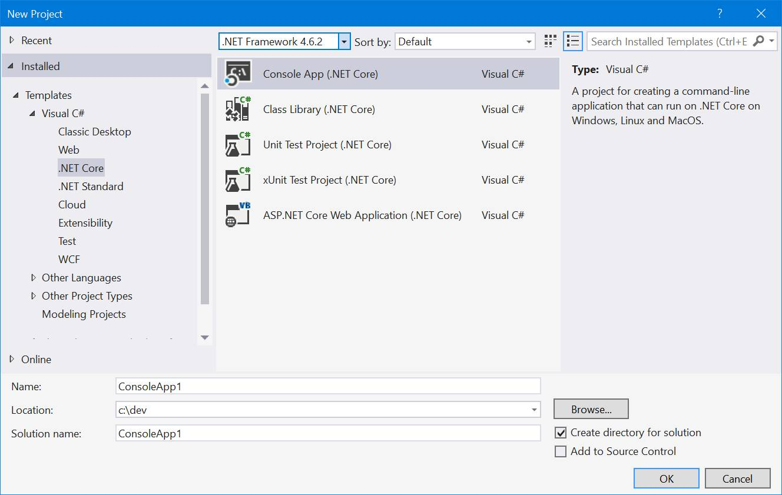Select Cloud template category

(x=72, y=205)
